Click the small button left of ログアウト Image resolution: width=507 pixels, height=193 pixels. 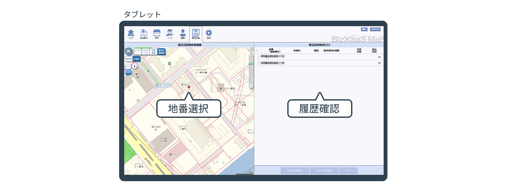(x=364, y=30)
